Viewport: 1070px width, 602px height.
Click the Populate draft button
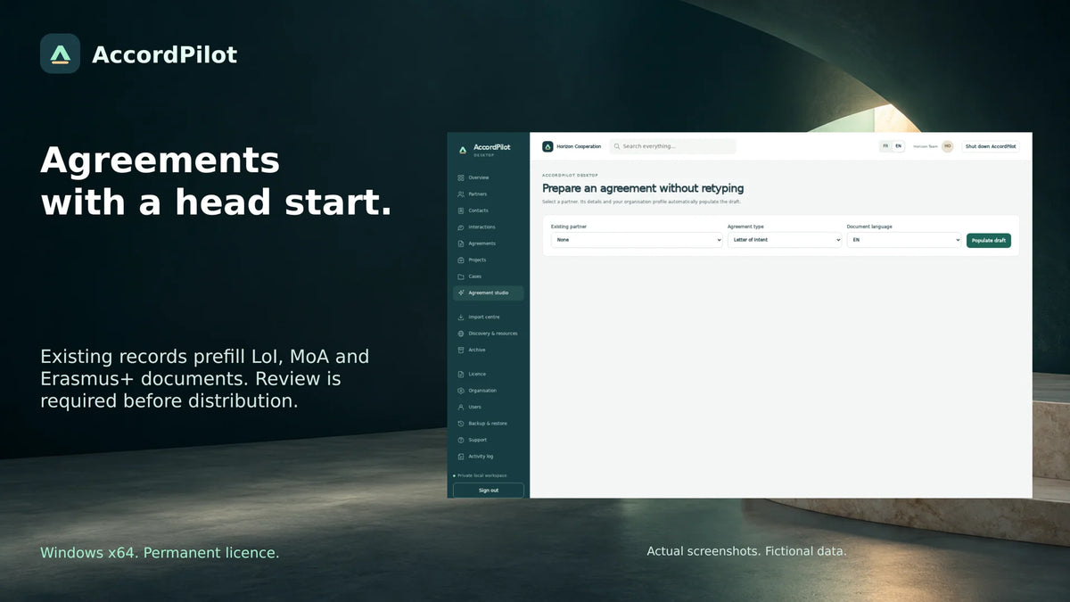[x=989, y=241]
